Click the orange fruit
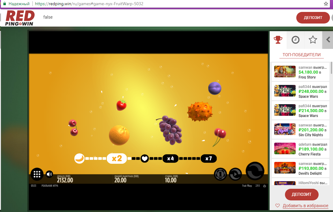The width and height of the screenshot is (333, 212). pos(119,135)
